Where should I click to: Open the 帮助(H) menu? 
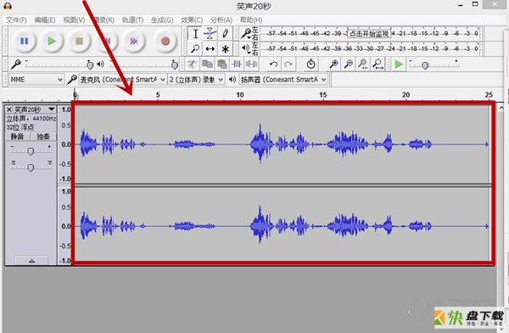(x=251, y=20)
